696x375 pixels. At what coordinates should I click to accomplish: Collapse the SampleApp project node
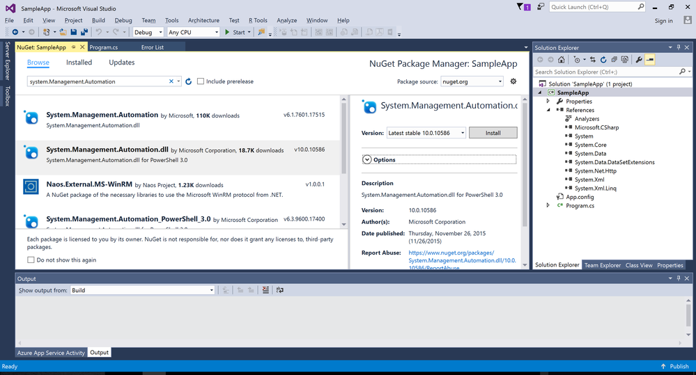tap(540, 93)
